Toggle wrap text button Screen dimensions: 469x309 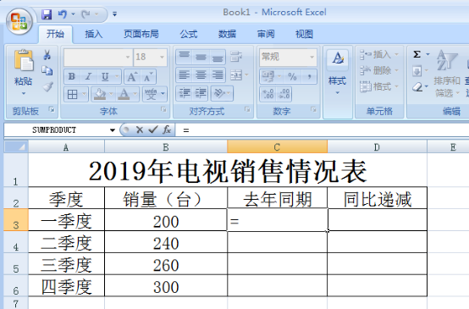click(x=236, y=56)
